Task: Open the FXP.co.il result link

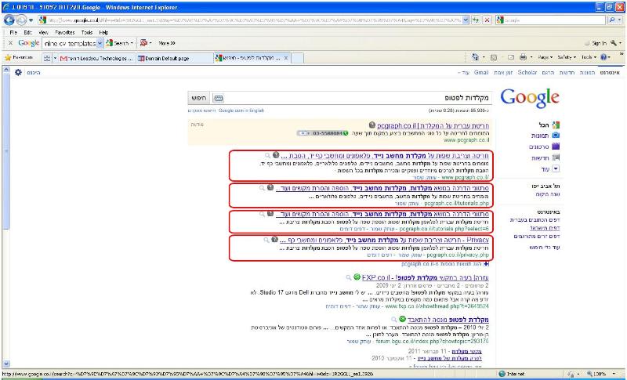Action: (x=426, y=277)
